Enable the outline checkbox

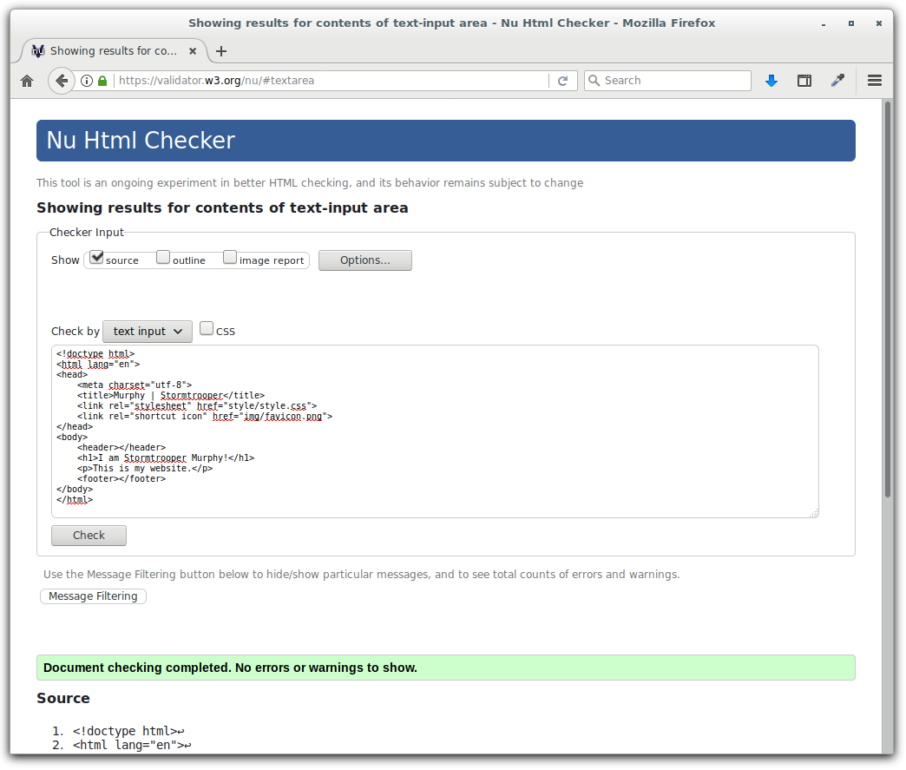point(163,258)
